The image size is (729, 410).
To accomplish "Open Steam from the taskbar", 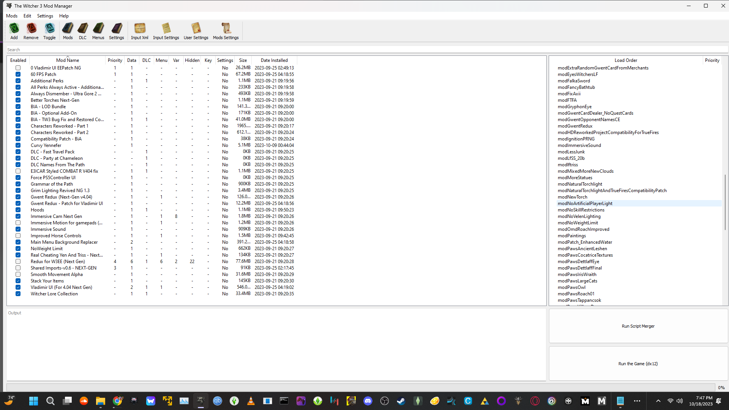I will pyautogui.click(x=401, y=401).
